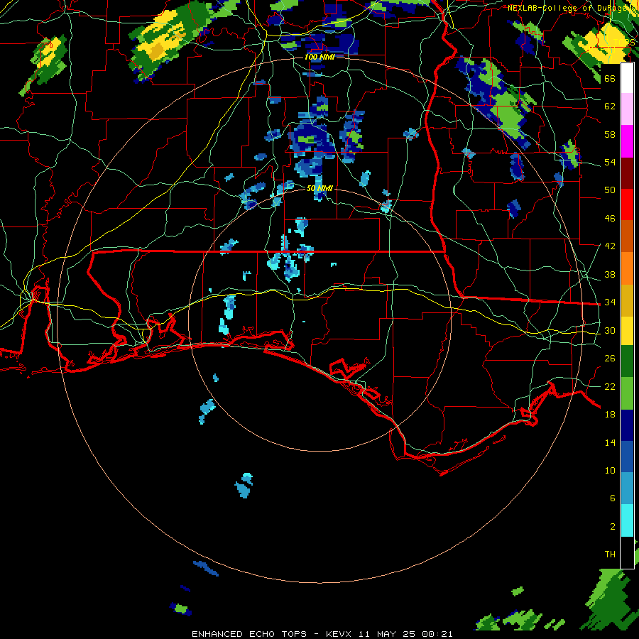
Task: Click the "42" legend value
Action: pos(610,246)
